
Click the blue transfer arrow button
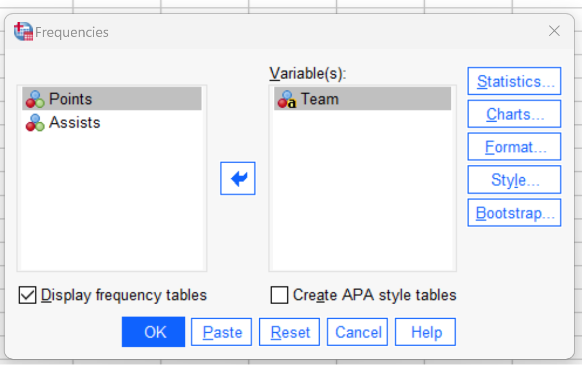[237, 178]
